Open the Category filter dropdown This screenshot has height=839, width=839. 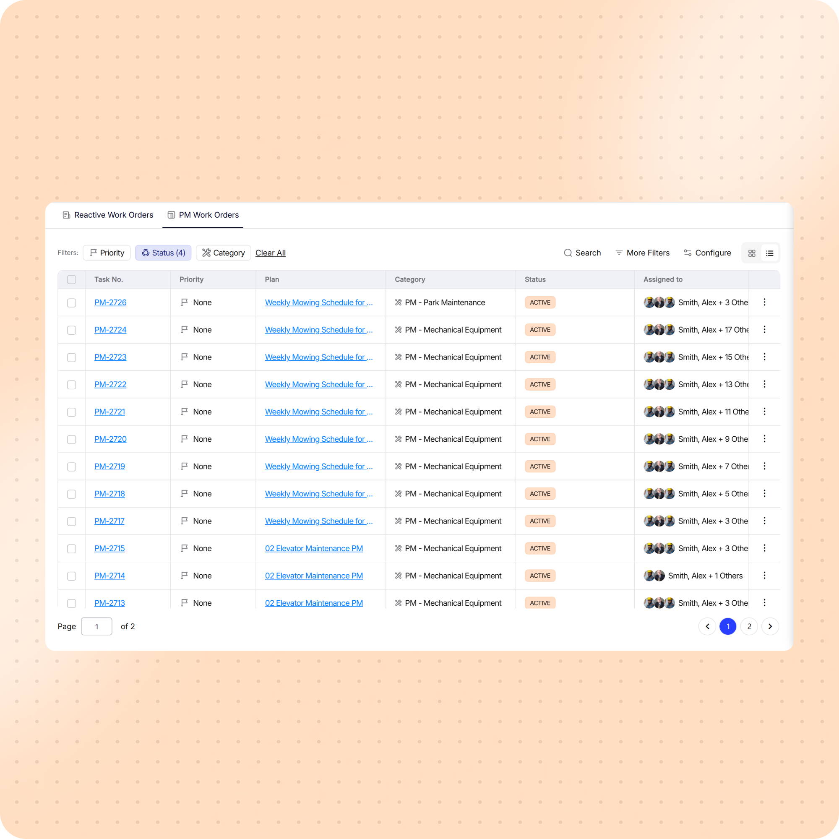coord(223,253)
